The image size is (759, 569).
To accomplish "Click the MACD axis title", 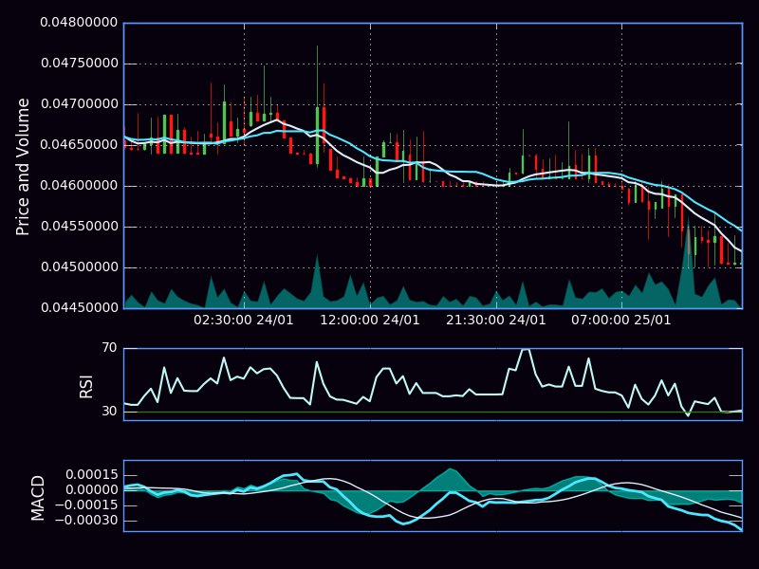I will coord(38,499).
